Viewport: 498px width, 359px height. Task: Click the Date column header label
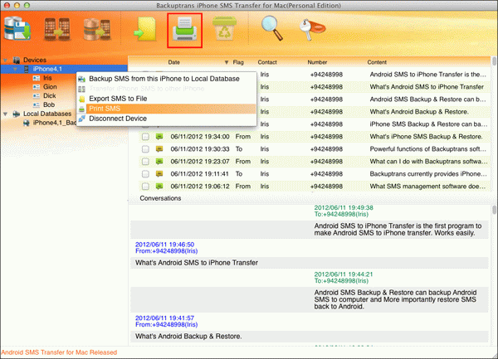click(173, 62)
